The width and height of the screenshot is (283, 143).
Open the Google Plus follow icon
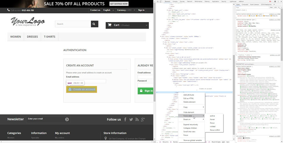143,119
